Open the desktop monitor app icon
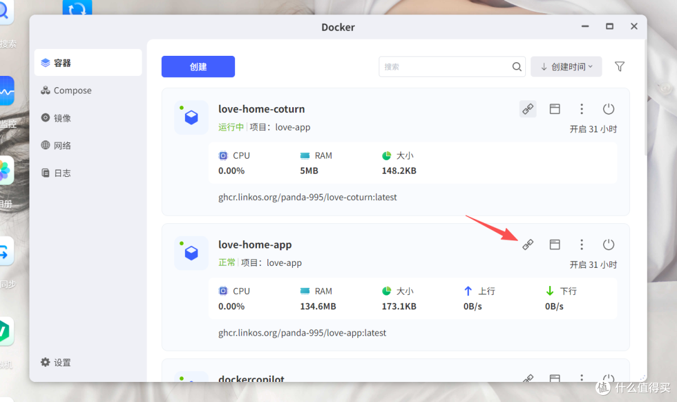 (x=6, y=91)
